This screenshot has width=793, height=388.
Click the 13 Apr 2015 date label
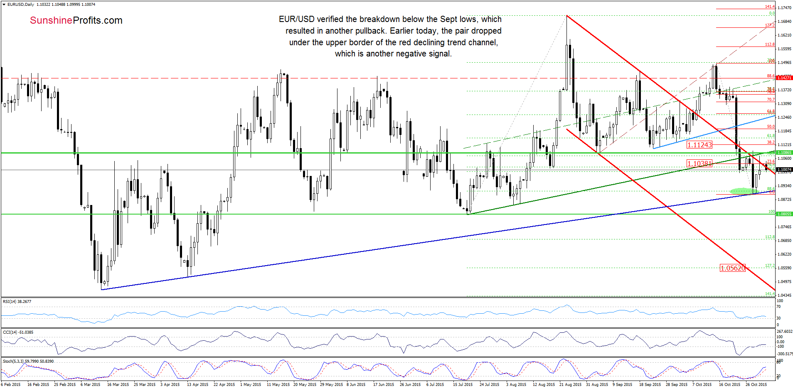[x=197, y=384]
